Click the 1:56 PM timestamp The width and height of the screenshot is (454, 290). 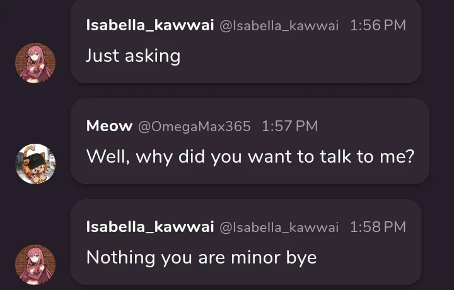[x=378, y=25]
